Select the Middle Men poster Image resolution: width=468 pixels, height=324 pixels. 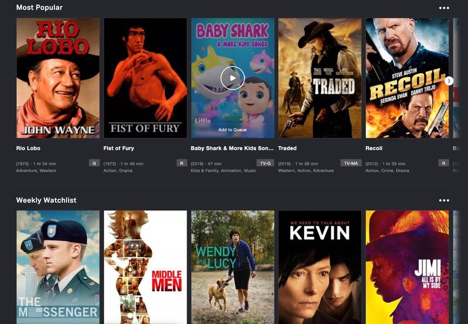(x=145, y=267)
